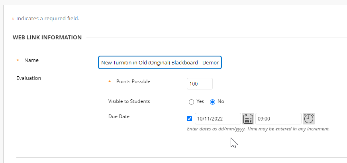Click the orange asterisk beside Name
Screen dimensions: 347x163
click(x=18, y=60)
